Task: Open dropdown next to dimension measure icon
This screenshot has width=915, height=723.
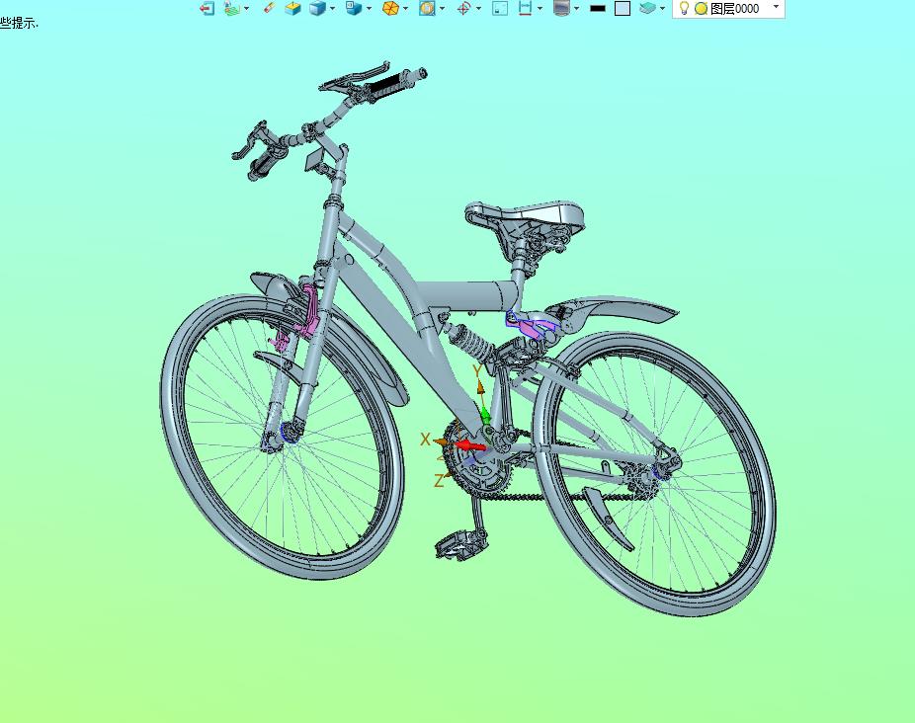Action: (540, 8)
